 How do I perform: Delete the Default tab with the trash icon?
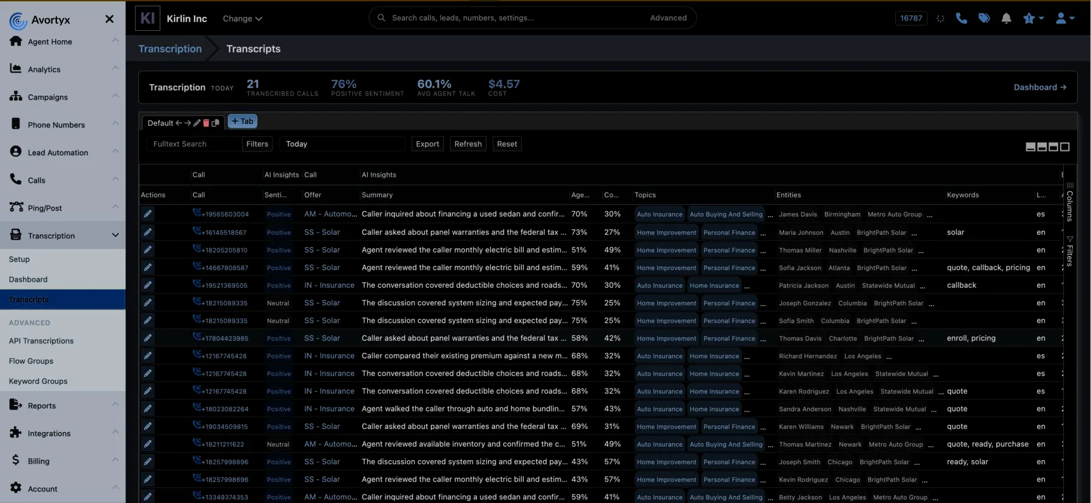click(206, 123)
